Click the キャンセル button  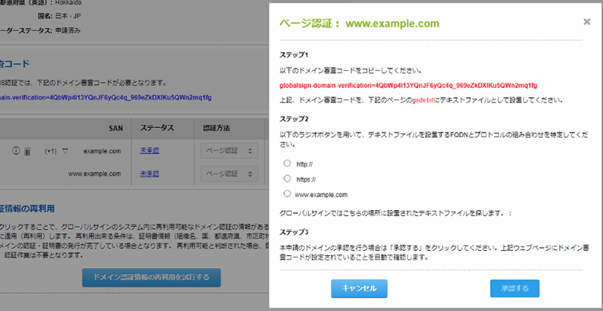(359, 288)
